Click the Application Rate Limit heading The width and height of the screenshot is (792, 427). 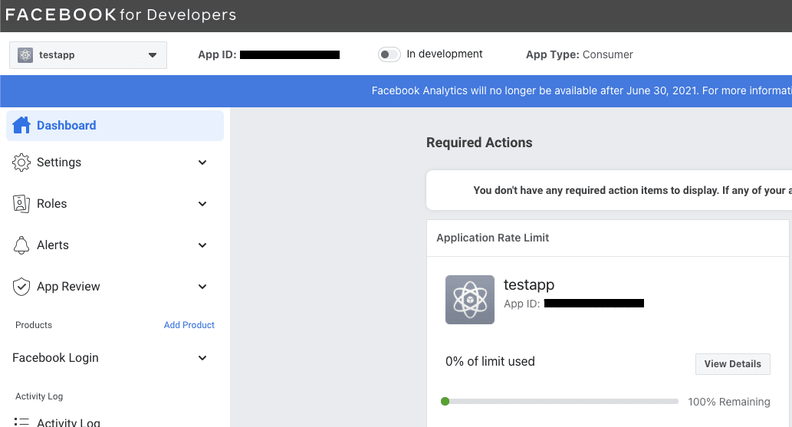(492, 238)
